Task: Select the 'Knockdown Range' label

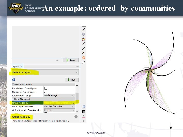Action: tap(22, 96)
